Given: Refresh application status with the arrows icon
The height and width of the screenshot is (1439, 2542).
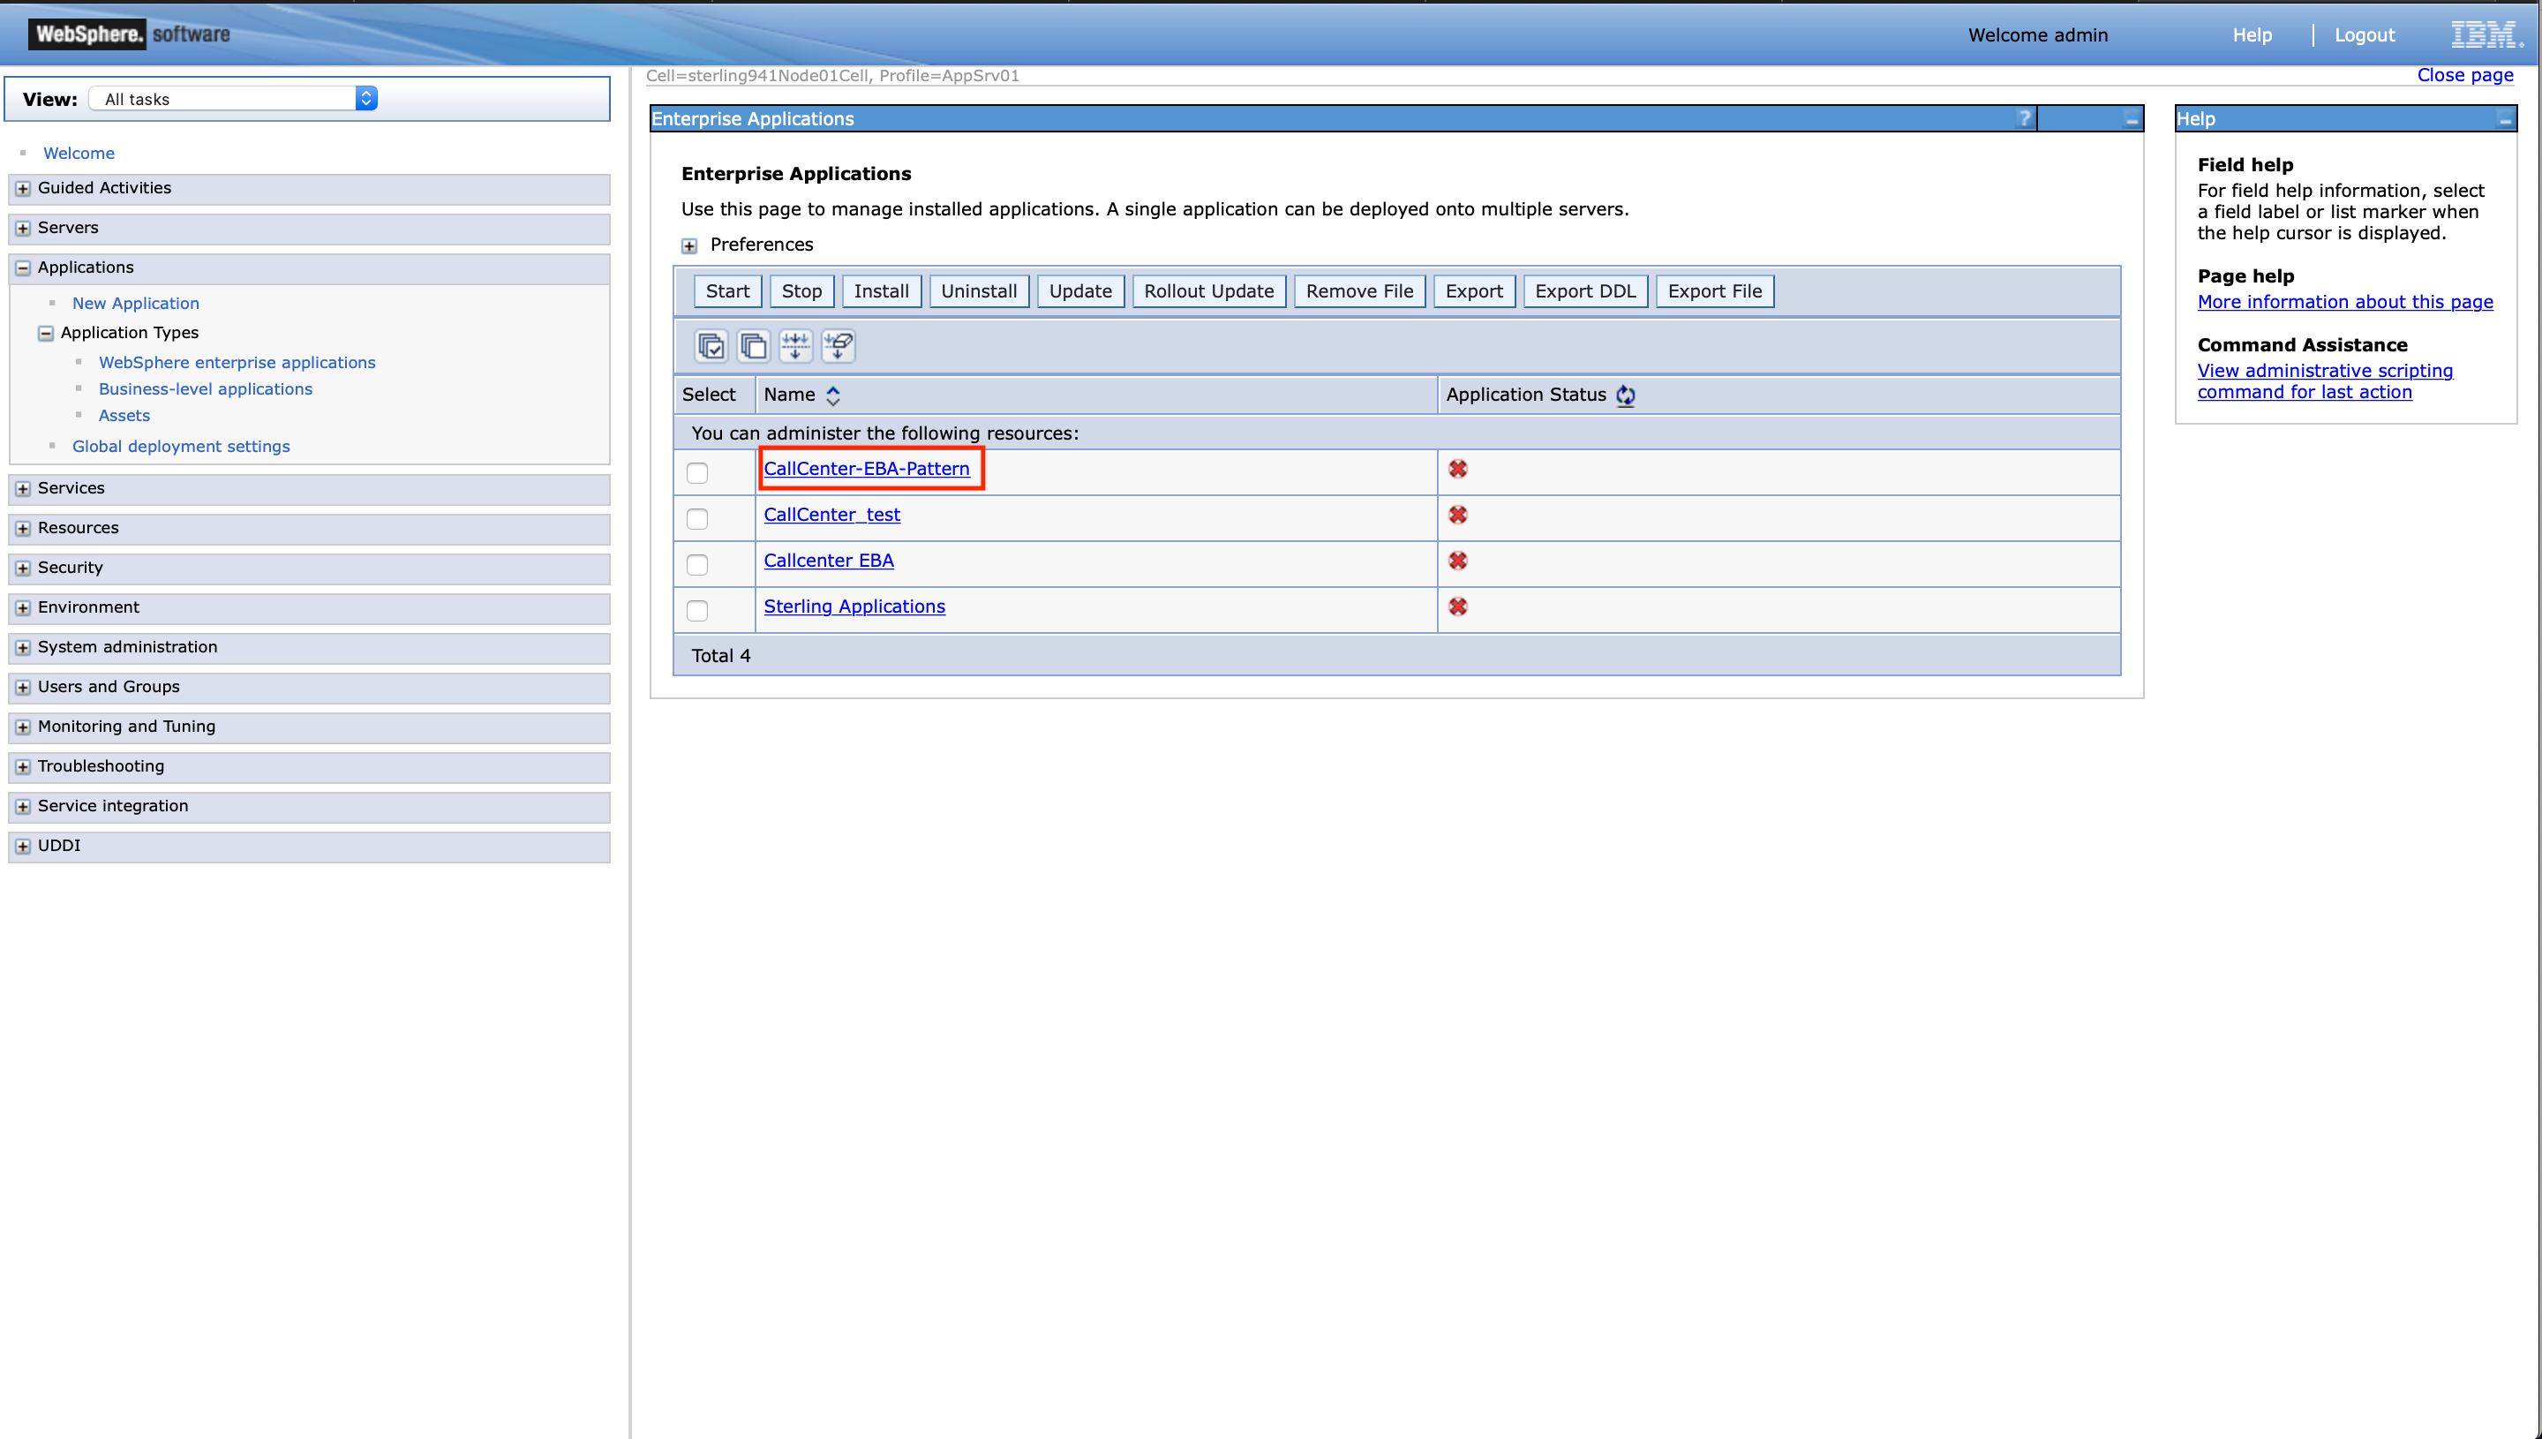Looking at the screenshot, I should coord(1625,396).
